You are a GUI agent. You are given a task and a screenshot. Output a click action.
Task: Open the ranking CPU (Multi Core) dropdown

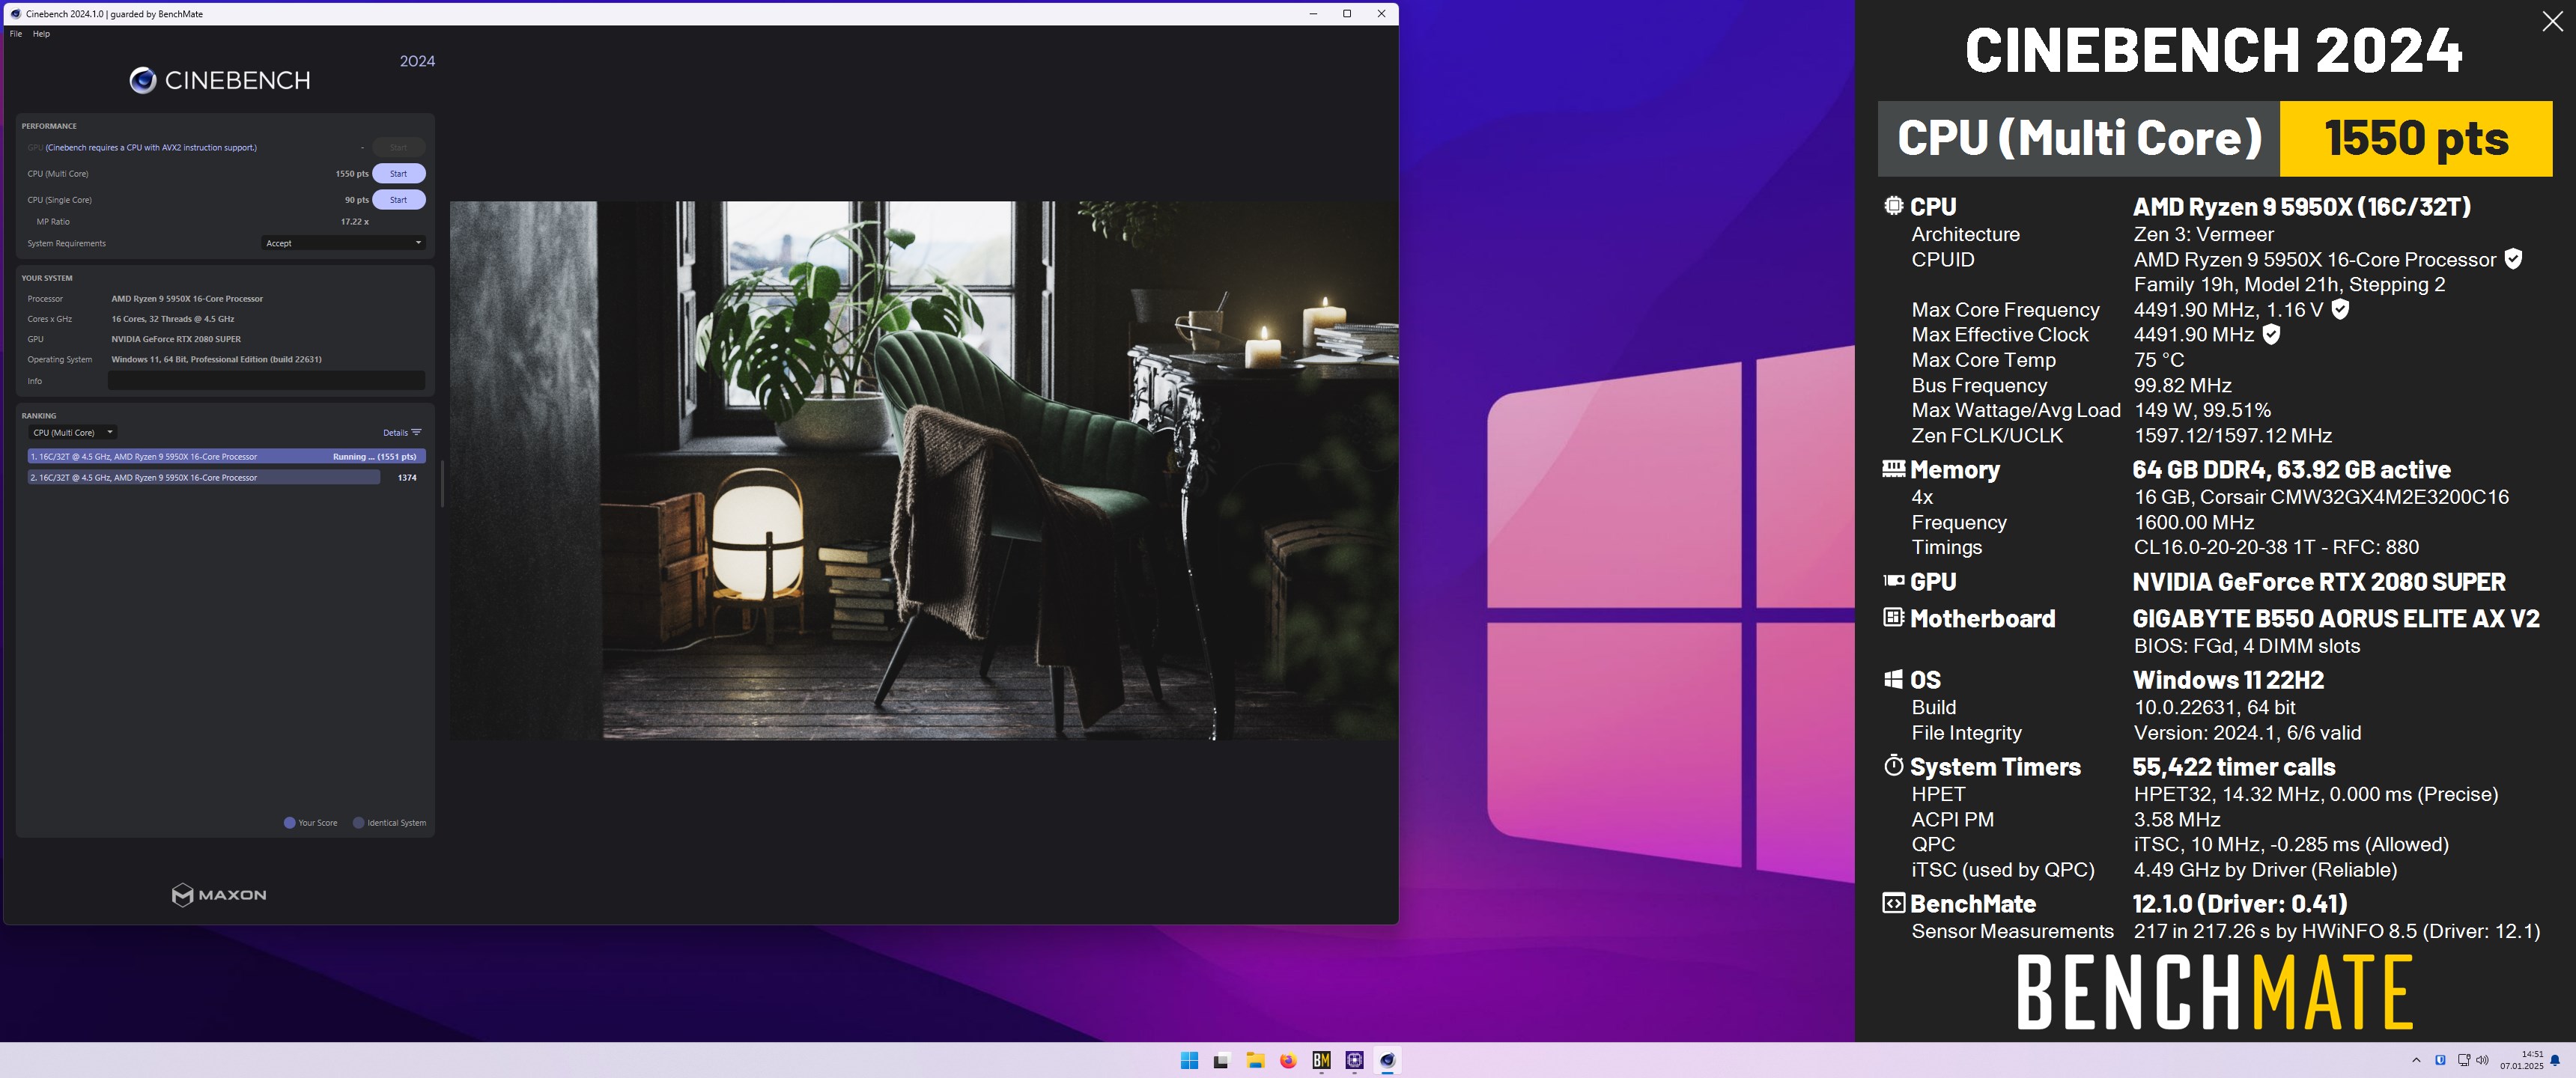(73, 433)
